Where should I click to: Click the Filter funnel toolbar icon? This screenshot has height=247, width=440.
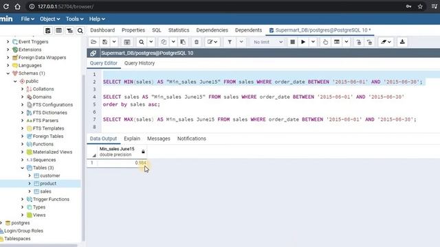230,42
